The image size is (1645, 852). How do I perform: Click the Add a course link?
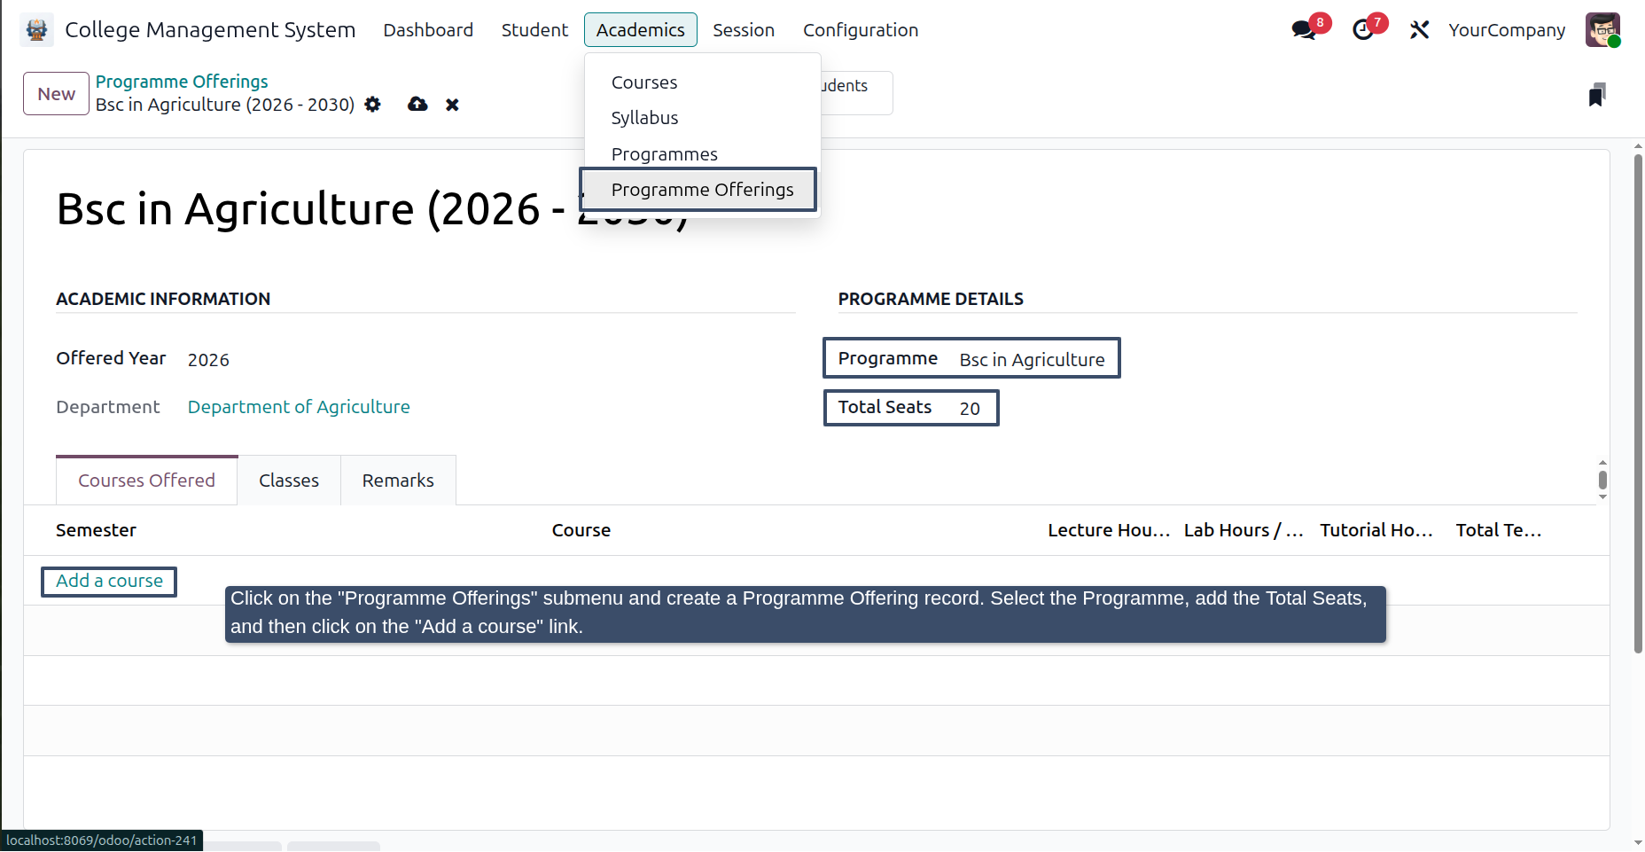point(109,581)
